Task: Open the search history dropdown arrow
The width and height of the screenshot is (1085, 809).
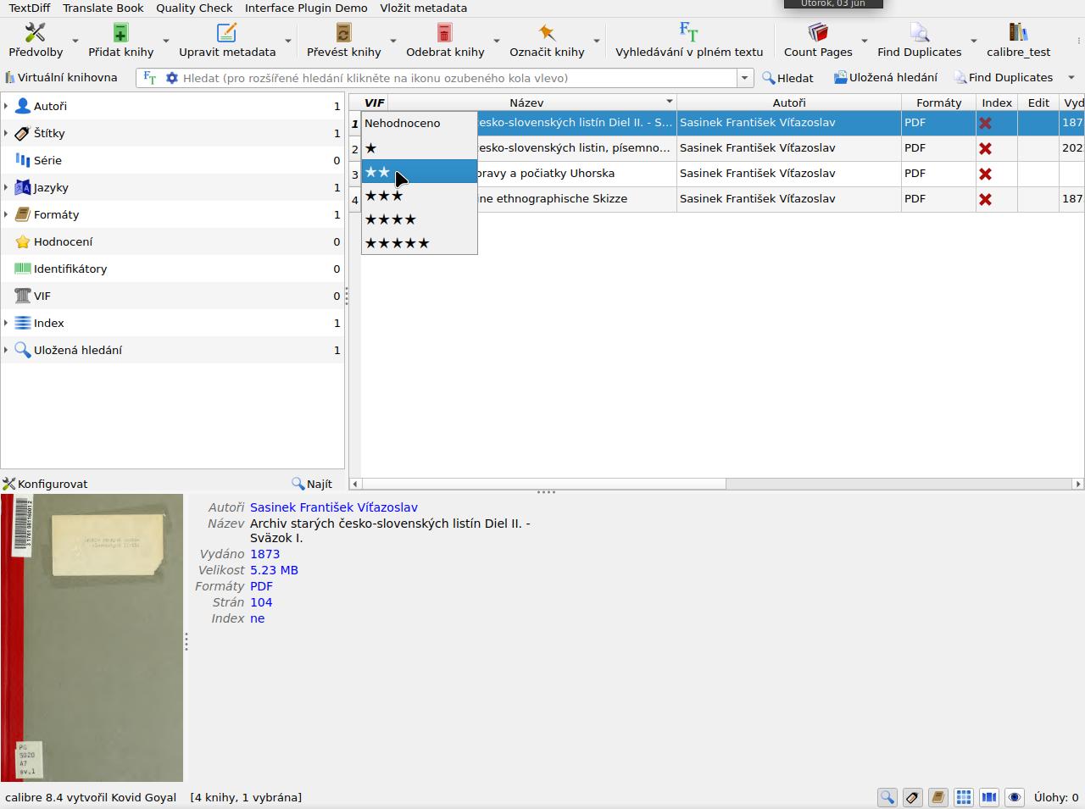Action: [x=744, y=78]
